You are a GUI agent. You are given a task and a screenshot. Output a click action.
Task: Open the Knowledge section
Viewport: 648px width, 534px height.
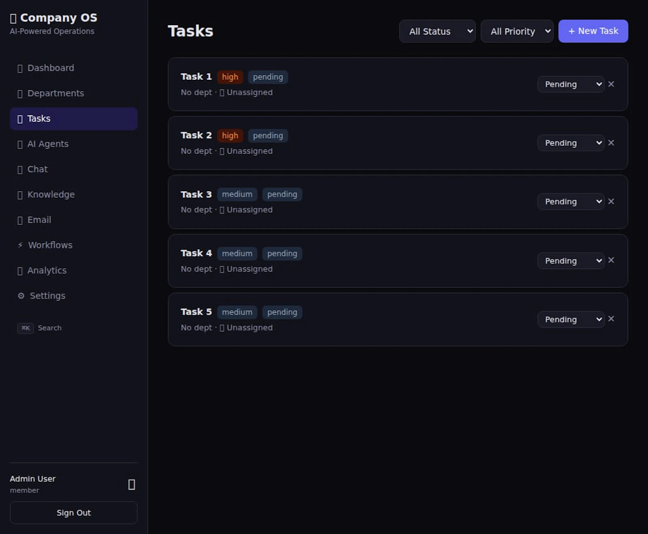[x=74, y=194]
